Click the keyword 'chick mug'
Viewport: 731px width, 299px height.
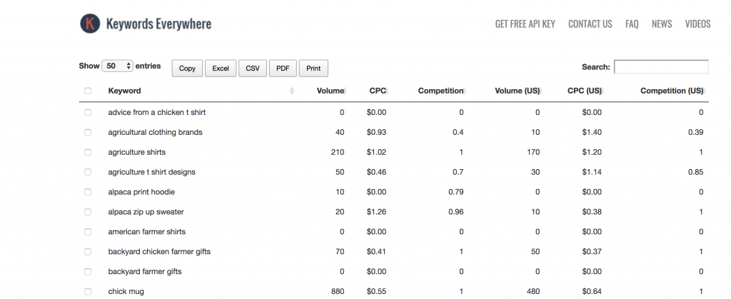click(126, 292)
